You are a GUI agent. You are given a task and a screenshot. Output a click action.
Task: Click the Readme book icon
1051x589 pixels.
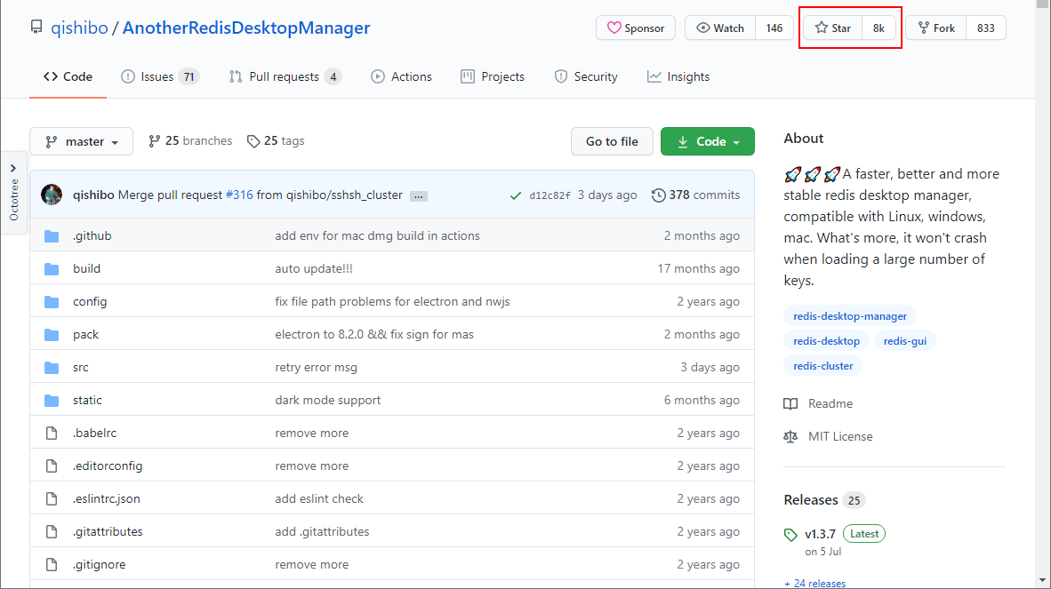tap(791, 403)
